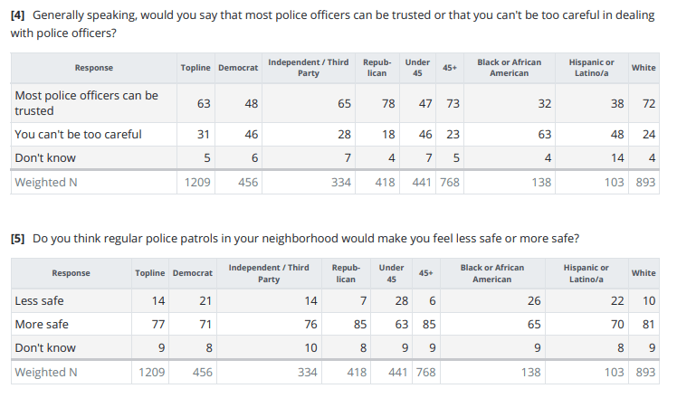Click the 'Most police officers can be trusted' row label
The image size is (677, 398).
[x=86, y=103]
